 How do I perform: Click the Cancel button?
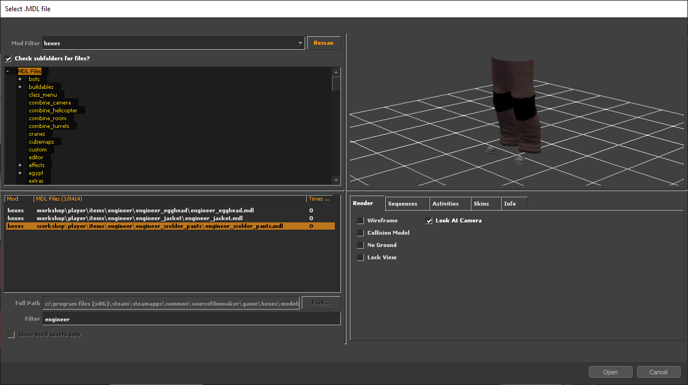tap(658, 372)
